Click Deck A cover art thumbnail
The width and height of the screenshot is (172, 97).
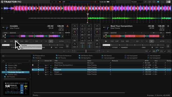point(5,28)
